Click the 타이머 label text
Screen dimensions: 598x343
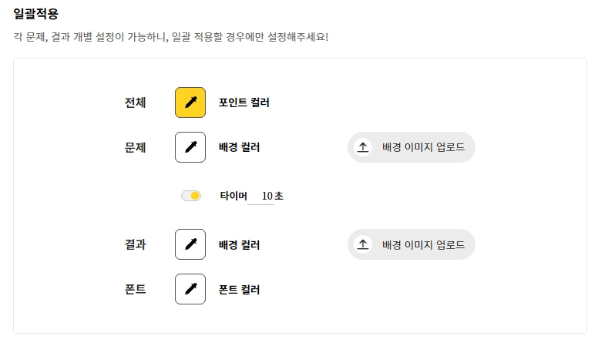coord(233,196)
